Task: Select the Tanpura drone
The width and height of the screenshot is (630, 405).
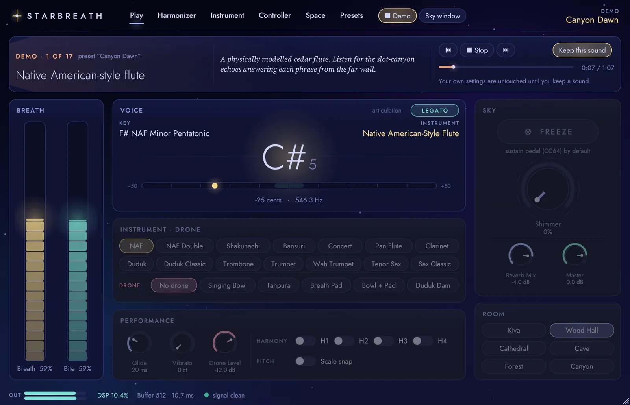Action: click(x=278, y=285)
